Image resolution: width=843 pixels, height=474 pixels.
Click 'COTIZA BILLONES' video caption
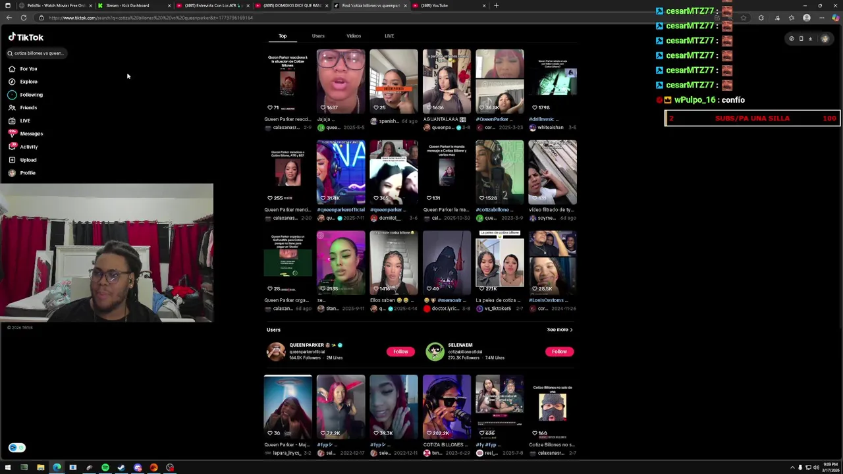click(x=447, y=445)
